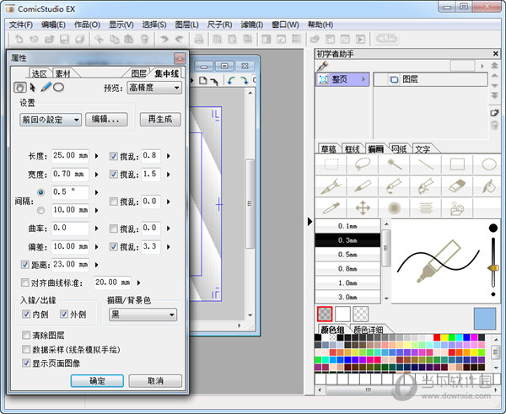This screenshot has height=414, width=506.
Task: Click rotate-left arrow in document window
Action: (231, 80)
